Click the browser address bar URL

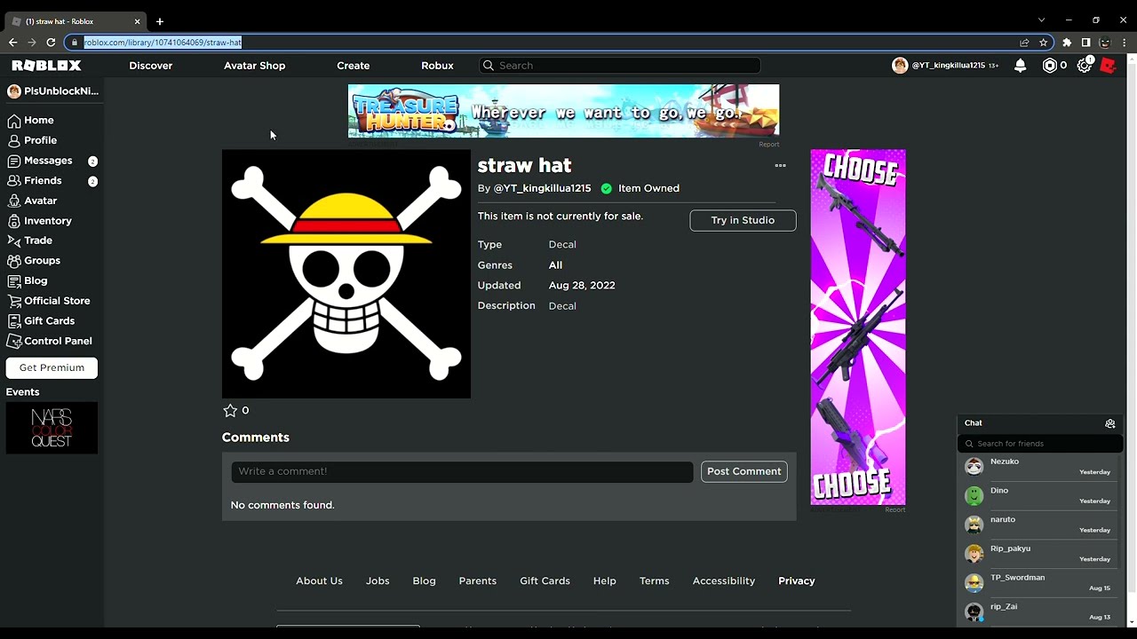(x=163, y=42)
